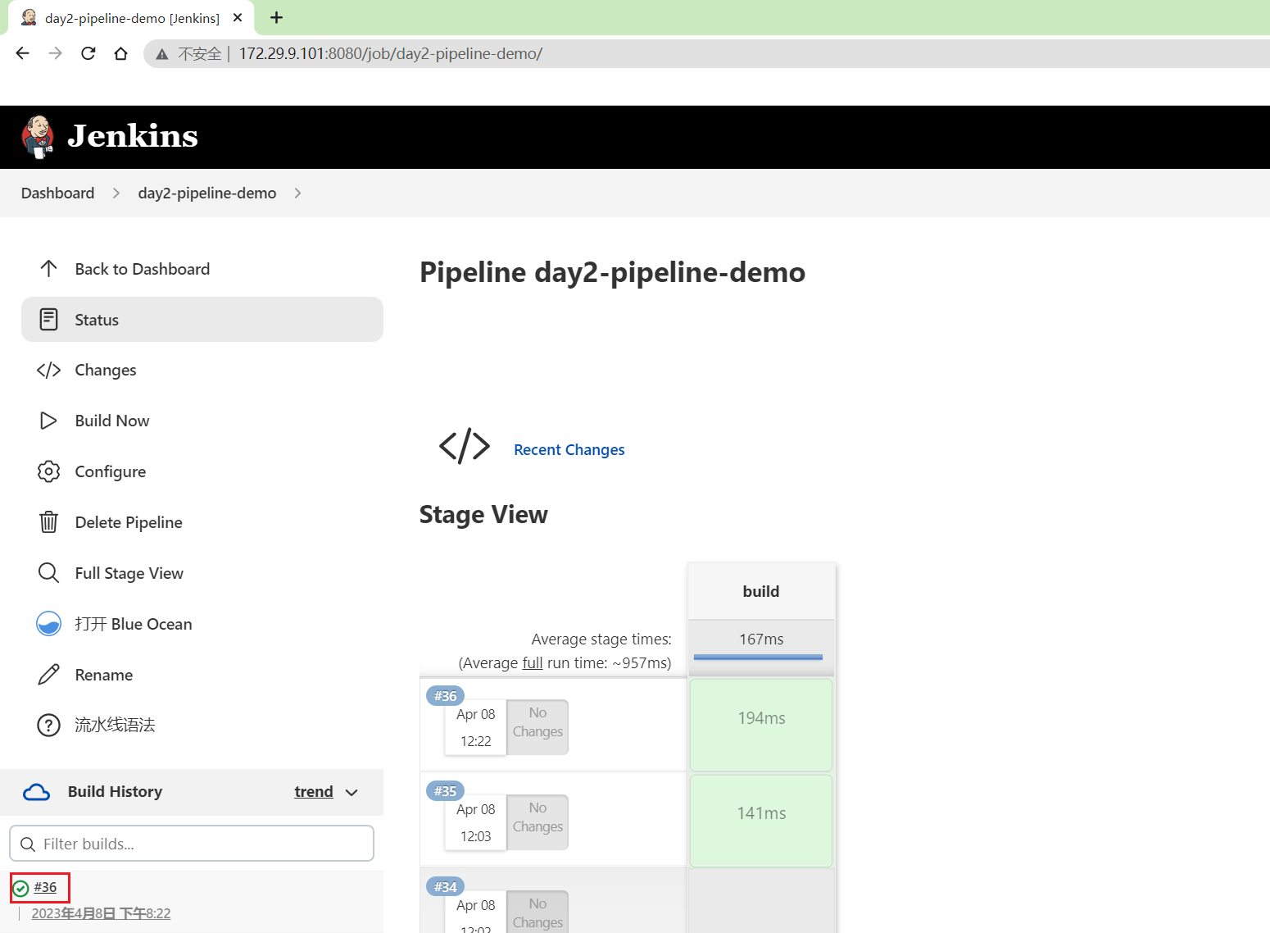Click the Build Now play icon
The height and width of the screenshot is (933, 1270).
pos(48,421)
